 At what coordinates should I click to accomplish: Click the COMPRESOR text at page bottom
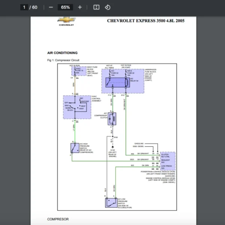click(x=58, y=219)
